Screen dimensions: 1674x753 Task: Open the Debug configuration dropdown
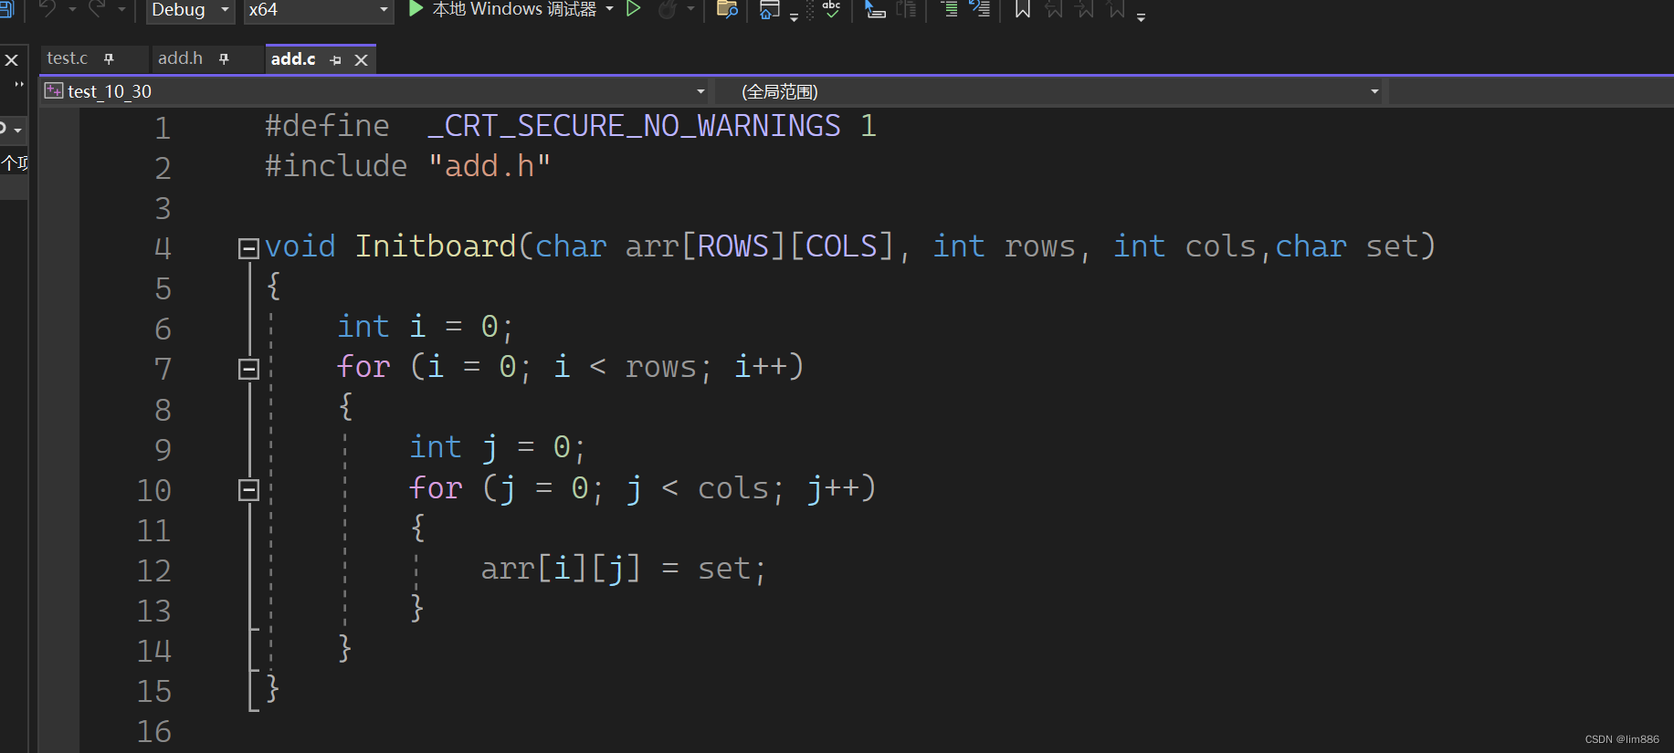pos(190,10)
